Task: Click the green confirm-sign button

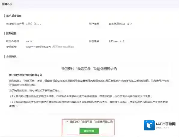Action: (x=89, y=131)
